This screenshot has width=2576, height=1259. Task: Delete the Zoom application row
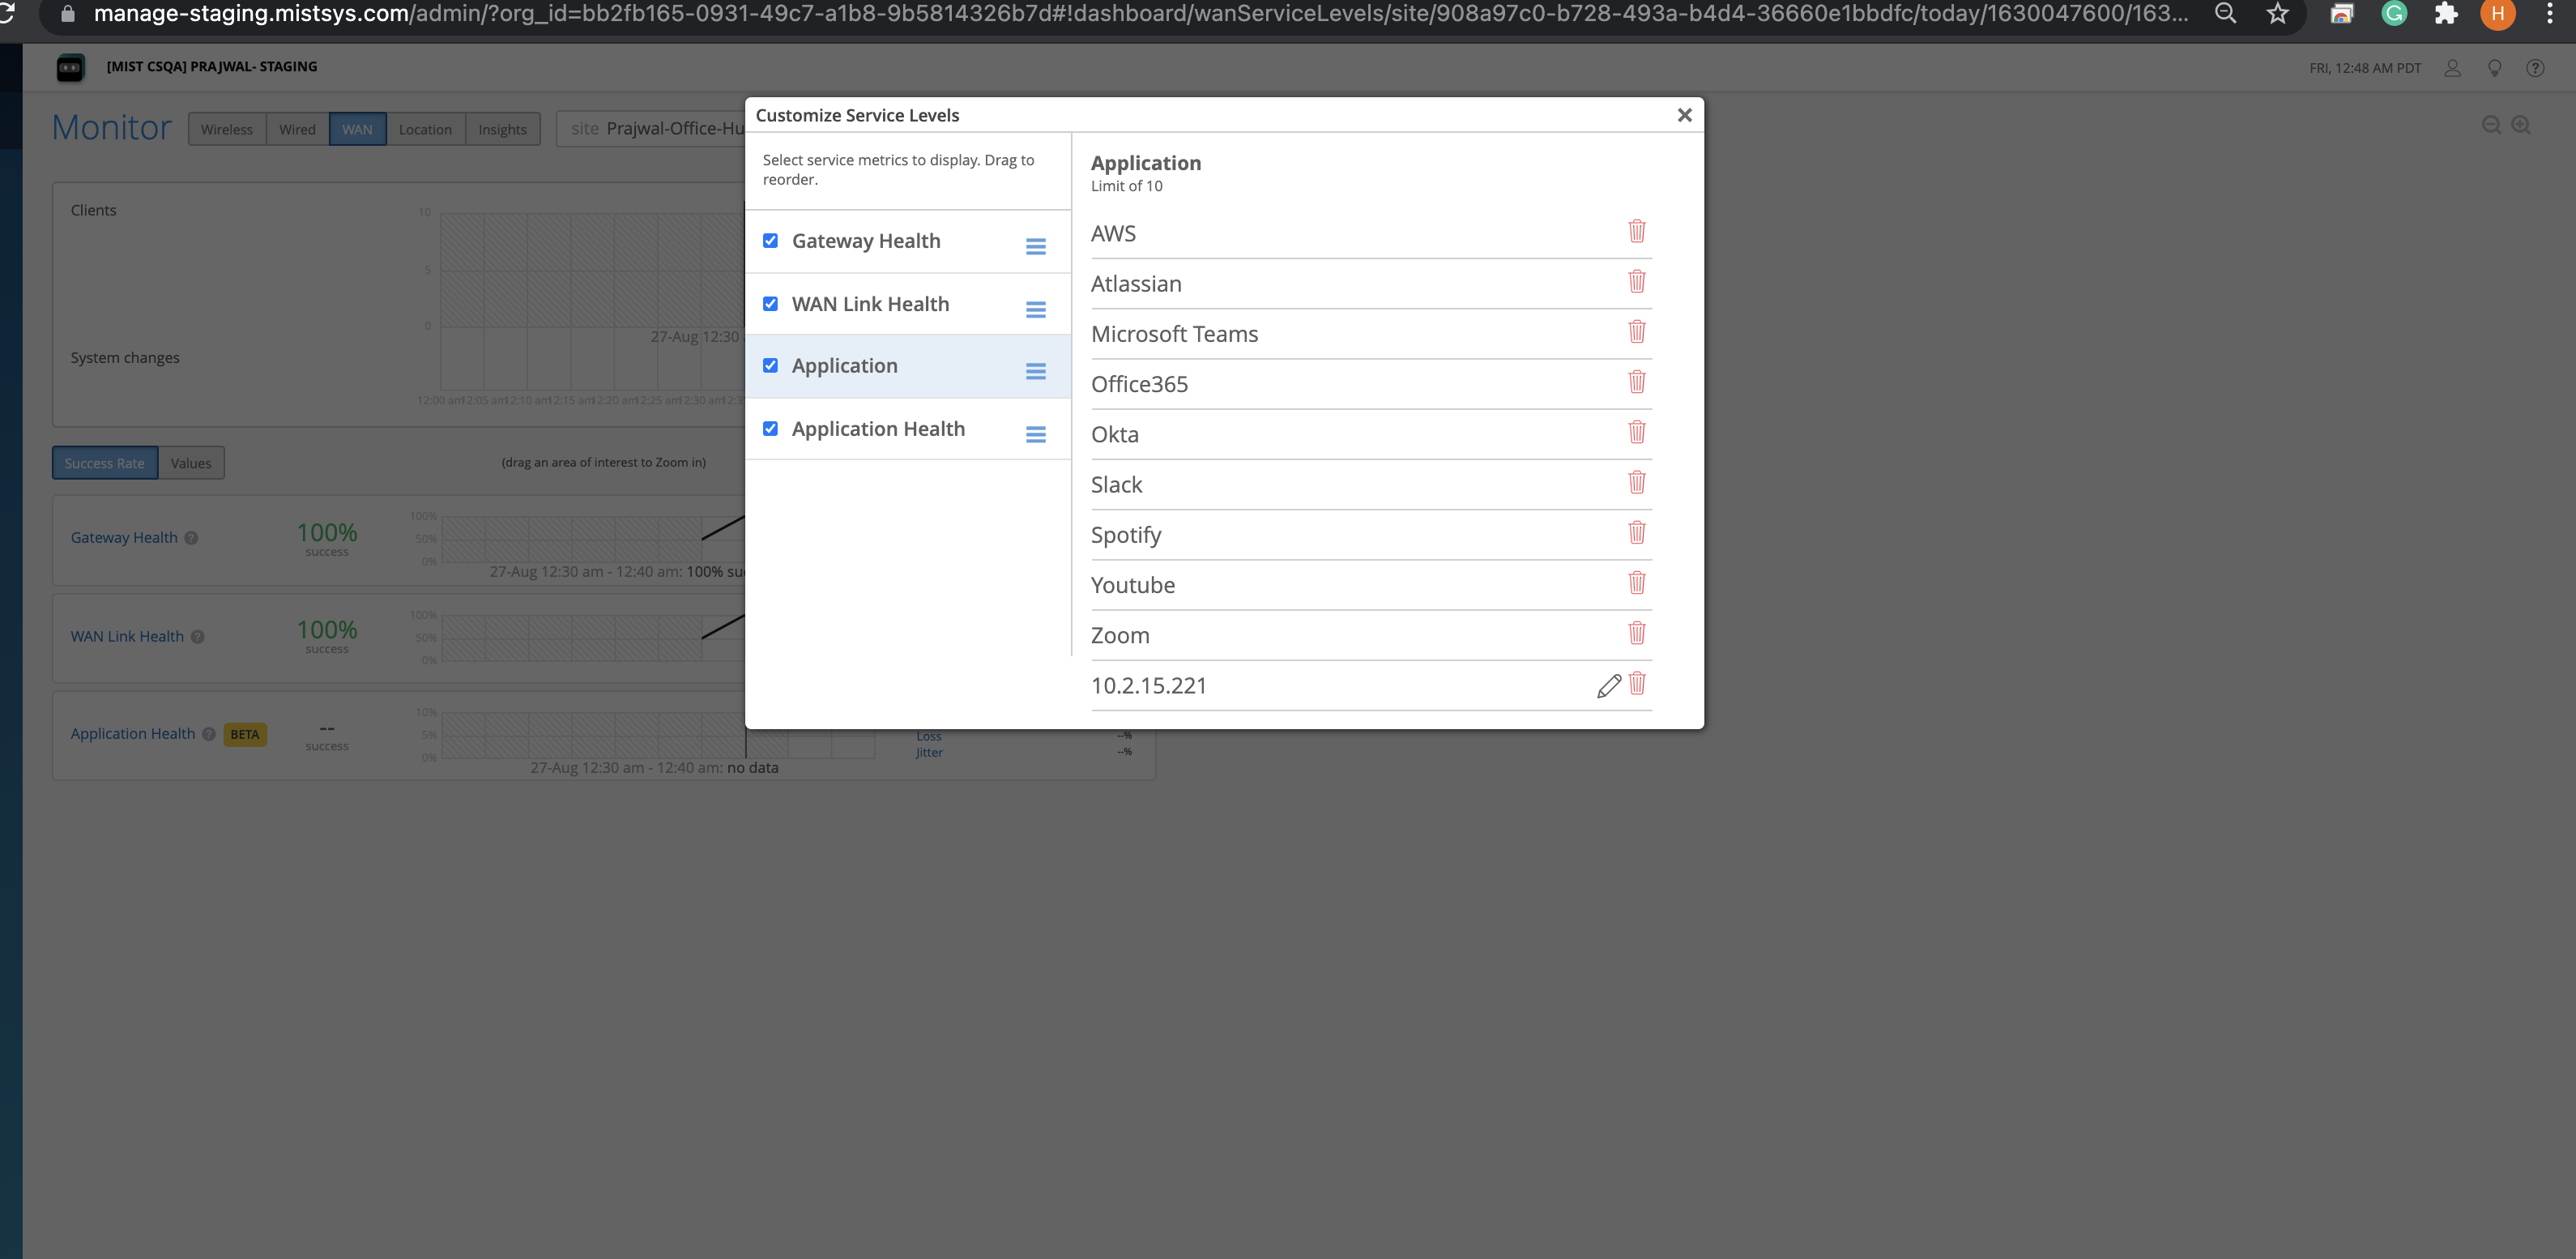[1636, 633]
